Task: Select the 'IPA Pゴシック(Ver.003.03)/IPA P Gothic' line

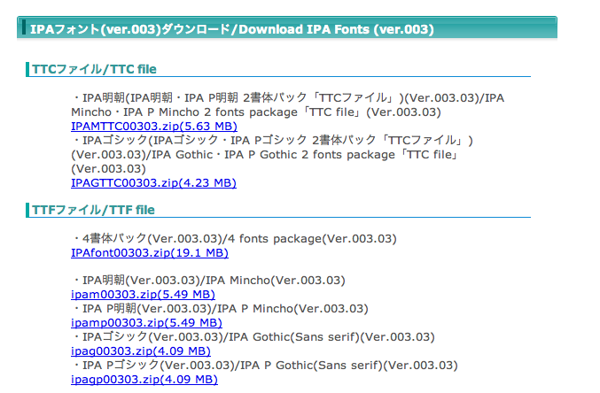Action: [x=264, y=365]
